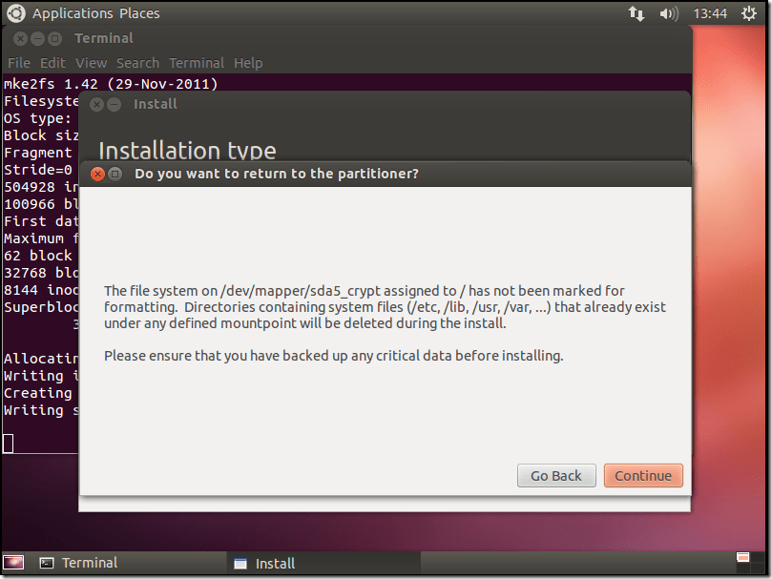Image resolution: width=772 pixels, height=579 pixels.
Task: Close the Terminal window
Action: [x=21, y=38]
